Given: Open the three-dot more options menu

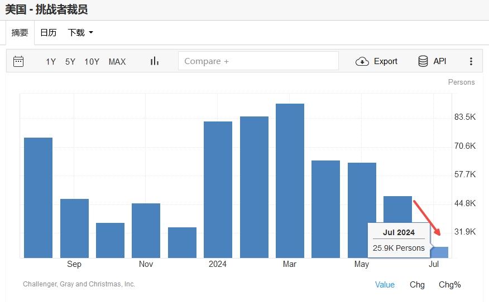Looking at the screenshot, I should (x=471, y=61).
